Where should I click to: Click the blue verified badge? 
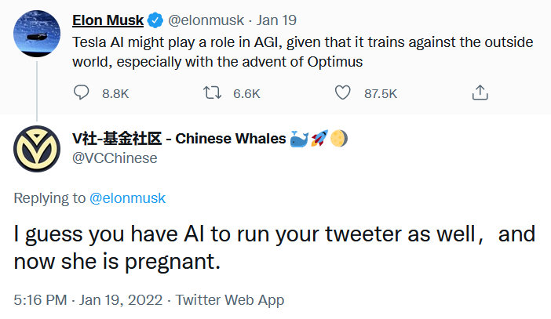155,19
